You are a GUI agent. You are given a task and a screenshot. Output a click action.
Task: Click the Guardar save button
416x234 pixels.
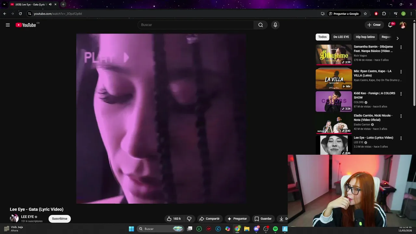pos(263,219)
